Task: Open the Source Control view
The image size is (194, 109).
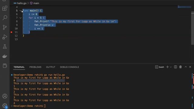Action: coord(5,27)
